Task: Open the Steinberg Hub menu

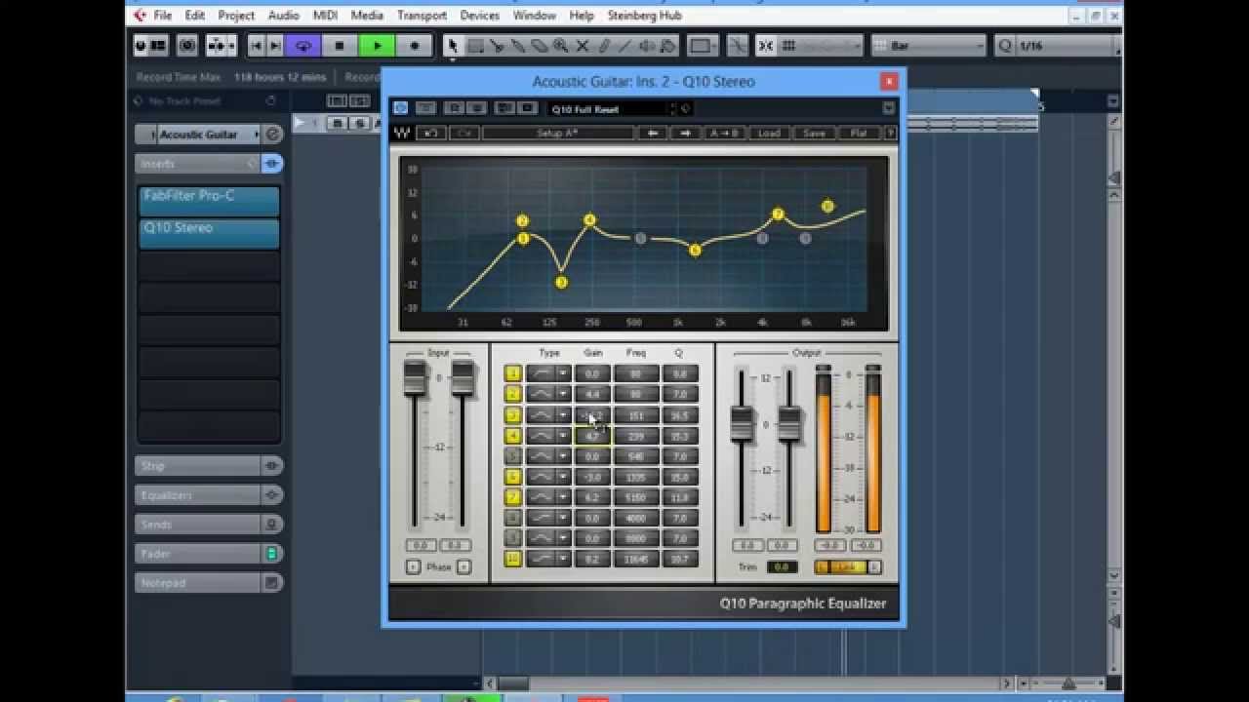Action: tap(645, 16)
